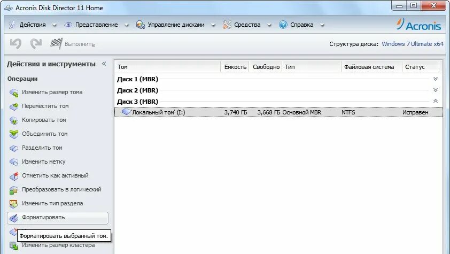450x254 pixels.
Task: Sort by the Статус column header
Action: pos(421,67)
